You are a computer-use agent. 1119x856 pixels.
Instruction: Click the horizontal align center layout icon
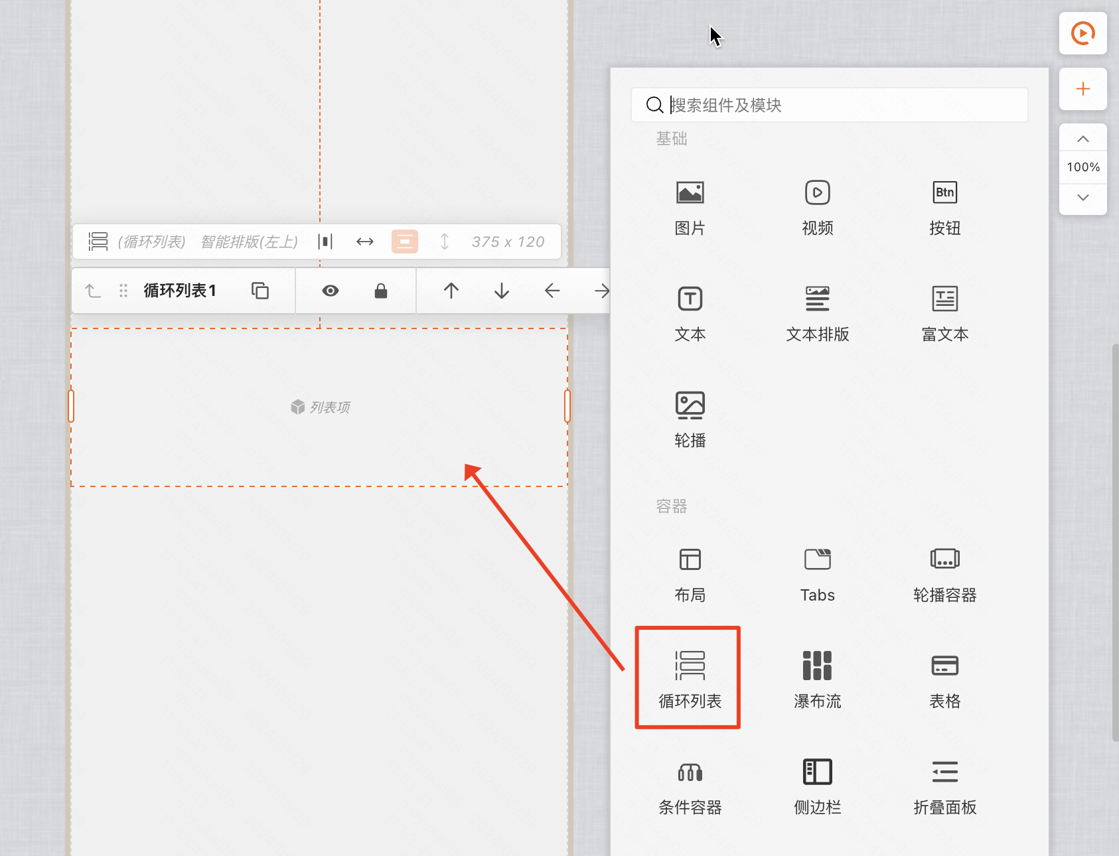325,242
